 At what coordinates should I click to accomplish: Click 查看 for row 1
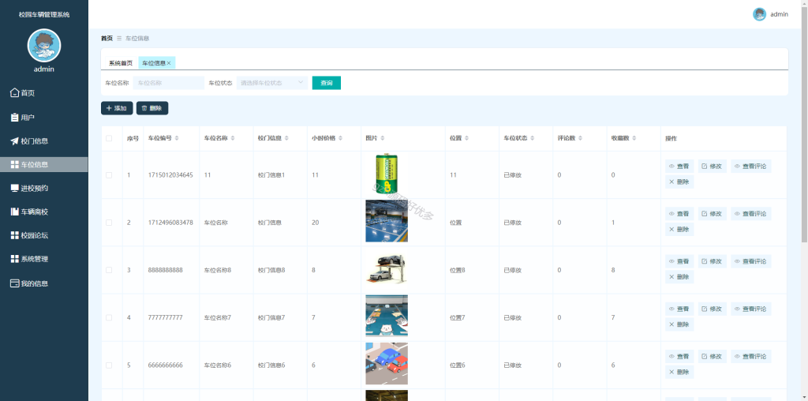pos(679,166)
